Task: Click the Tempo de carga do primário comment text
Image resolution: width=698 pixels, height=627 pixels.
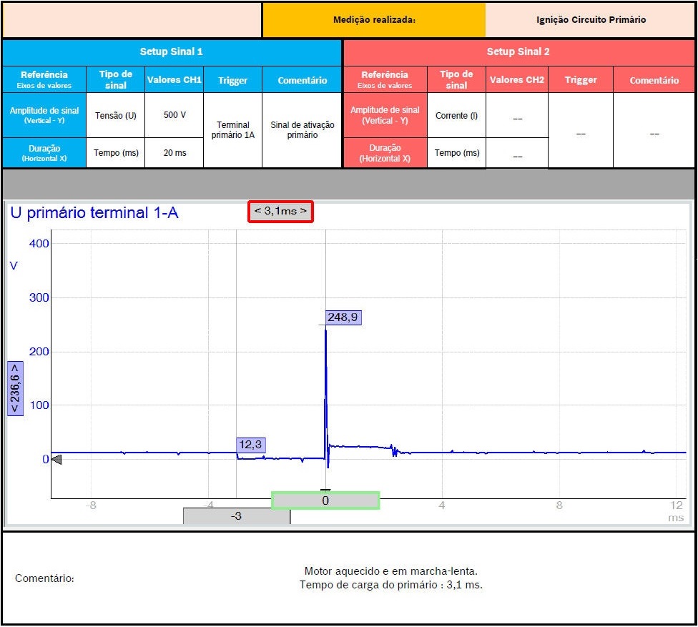Action: point(390,585)
